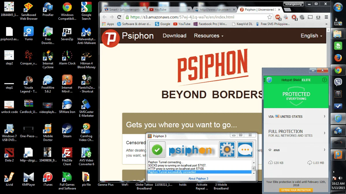Open the Facebook Pro bookmark
This screenshot has height=194, width=346.
[x=210, y=24]
